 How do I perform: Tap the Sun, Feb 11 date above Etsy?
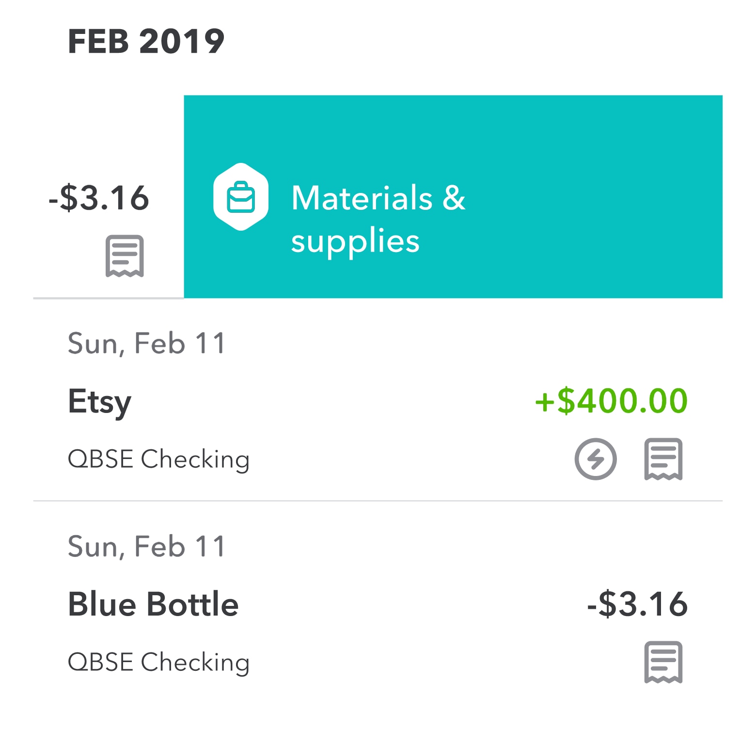tap(146, 344)
